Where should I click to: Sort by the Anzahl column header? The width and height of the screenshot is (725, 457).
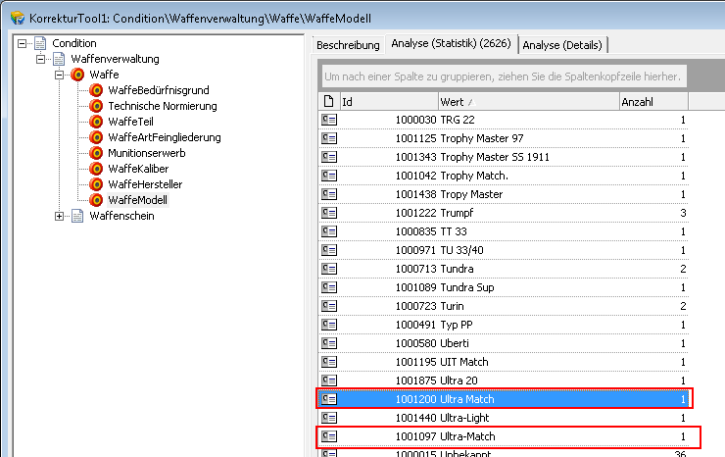[652, 101]
